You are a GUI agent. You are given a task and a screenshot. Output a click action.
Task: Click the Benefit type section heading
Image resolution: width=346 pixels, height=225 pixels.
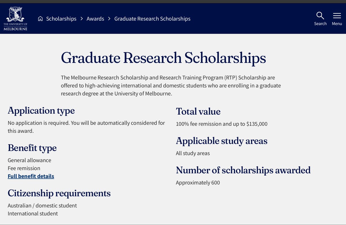click(x=32, y=148)
